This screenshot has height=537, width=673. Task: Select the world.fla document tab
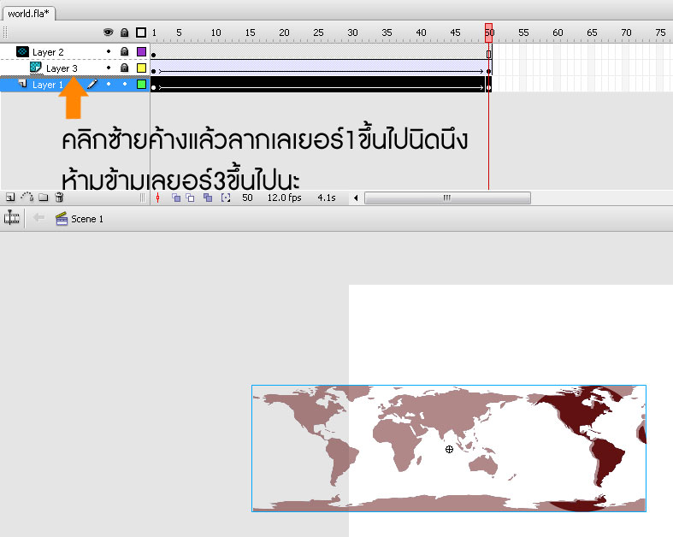28,14
